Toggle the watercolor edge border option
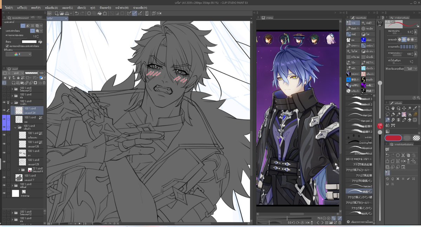Screen dimensions: 421x227 click(37, 31)
